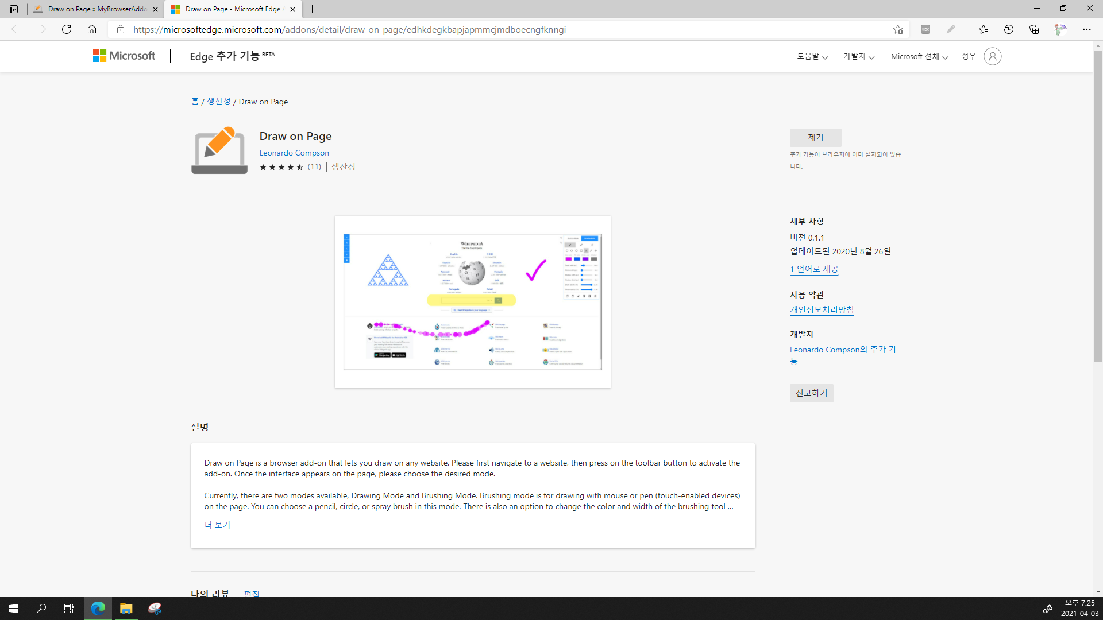Open browser History icon
This screenshot has height=620, width=1103.
(1009, 29)
